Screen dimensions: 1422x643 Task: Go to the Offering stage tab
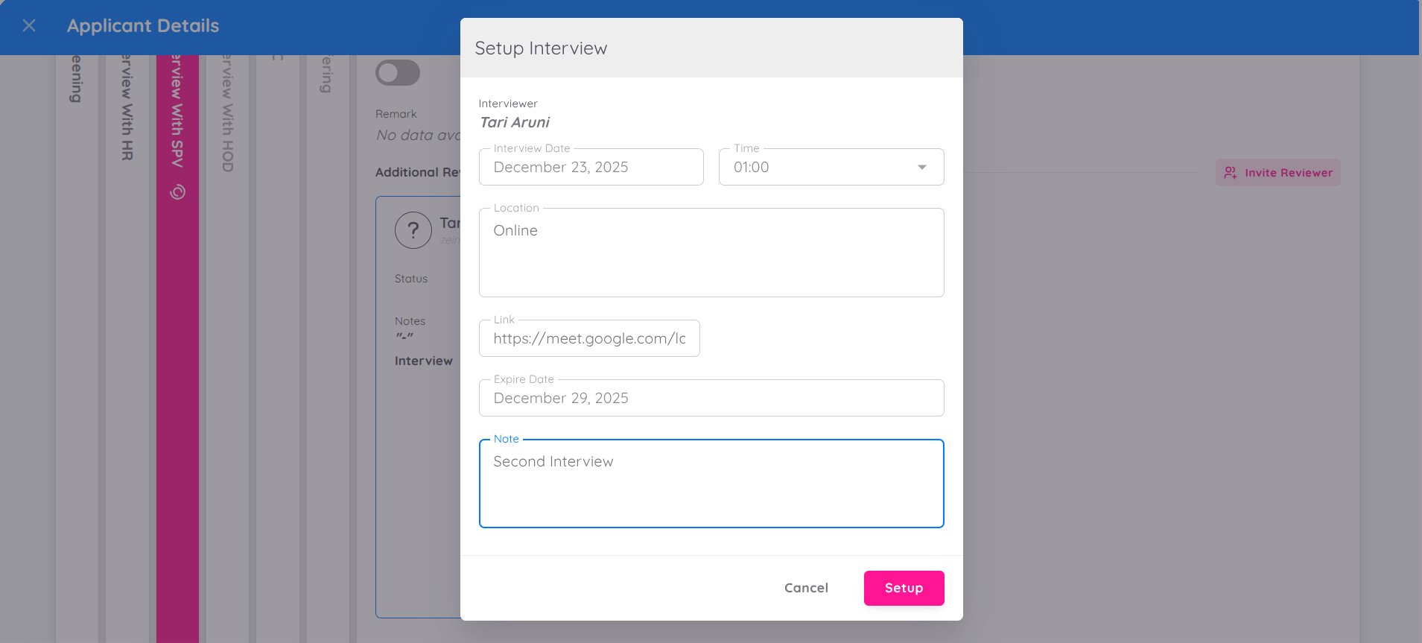pos(326,75)
